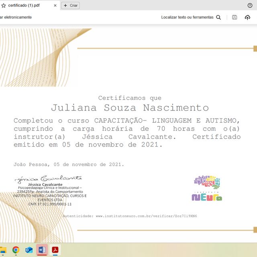This screenshot has height=257, width=257.
Task: Open Outlook from taskbar
Action: tap(29, 250)
